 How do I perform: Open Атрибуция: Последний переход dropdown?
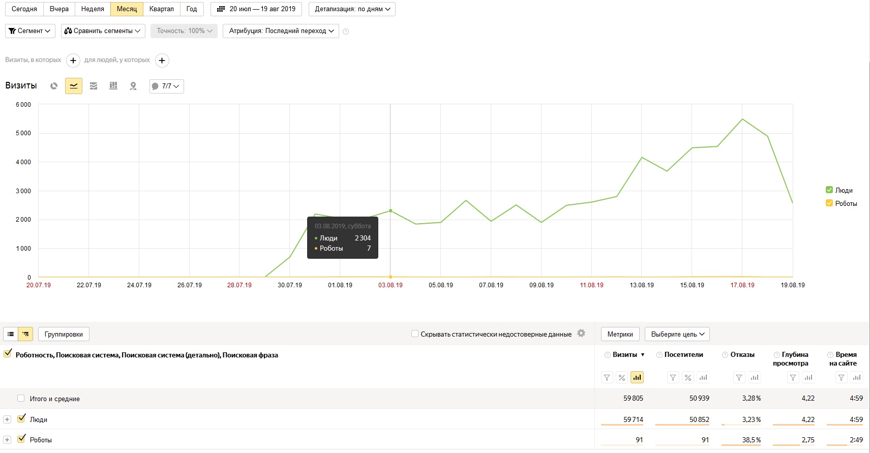tap(281, 31)
